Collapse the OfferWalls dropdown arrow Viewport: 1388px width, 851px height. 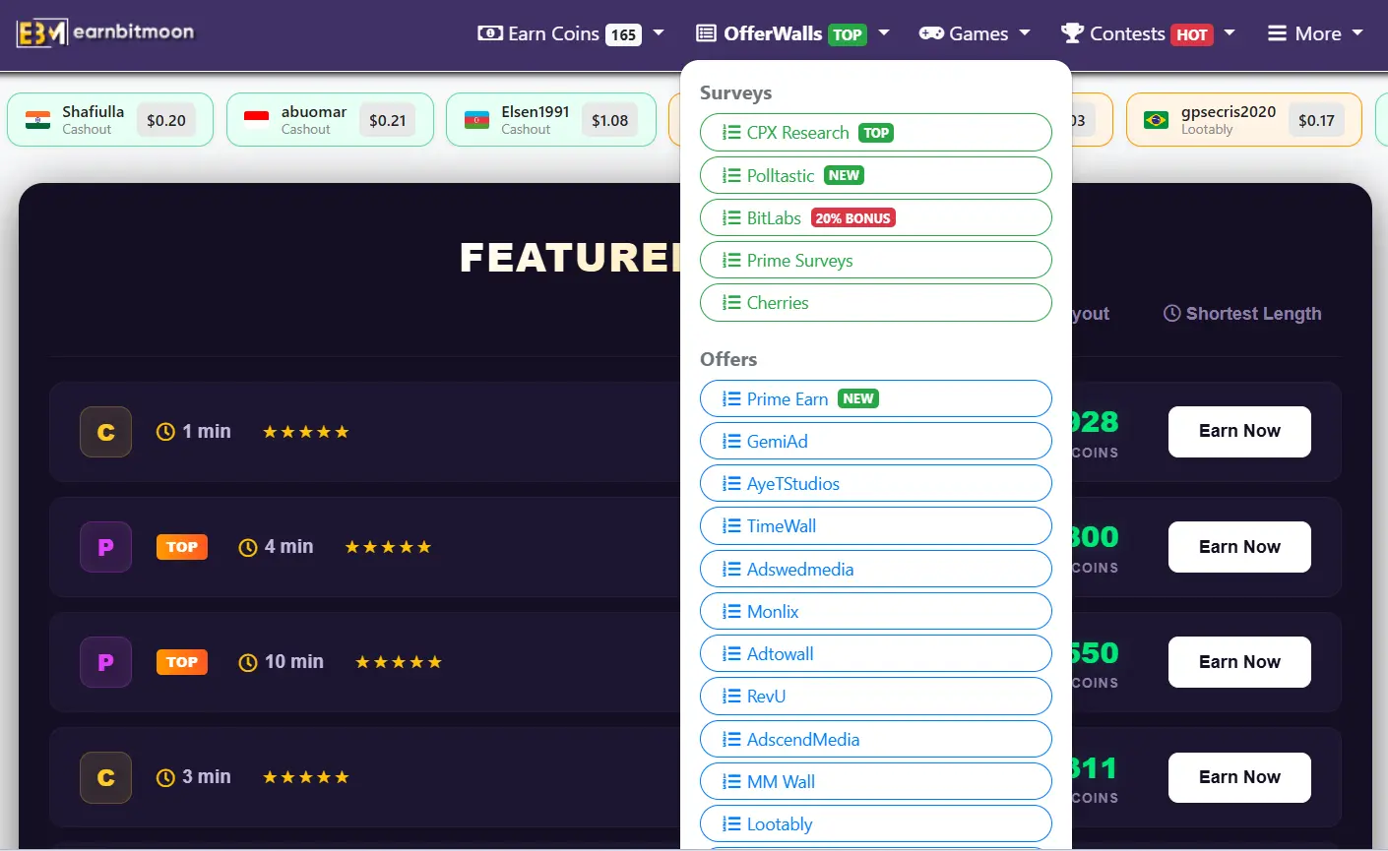click(884, 33)
